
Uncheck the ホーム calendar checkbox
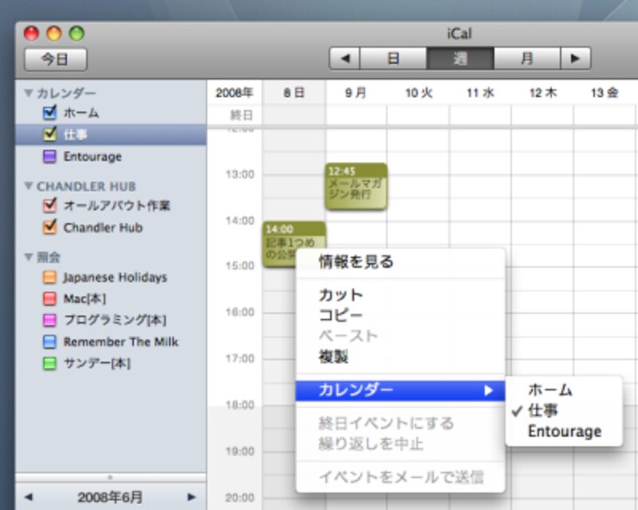click(49, 113)
